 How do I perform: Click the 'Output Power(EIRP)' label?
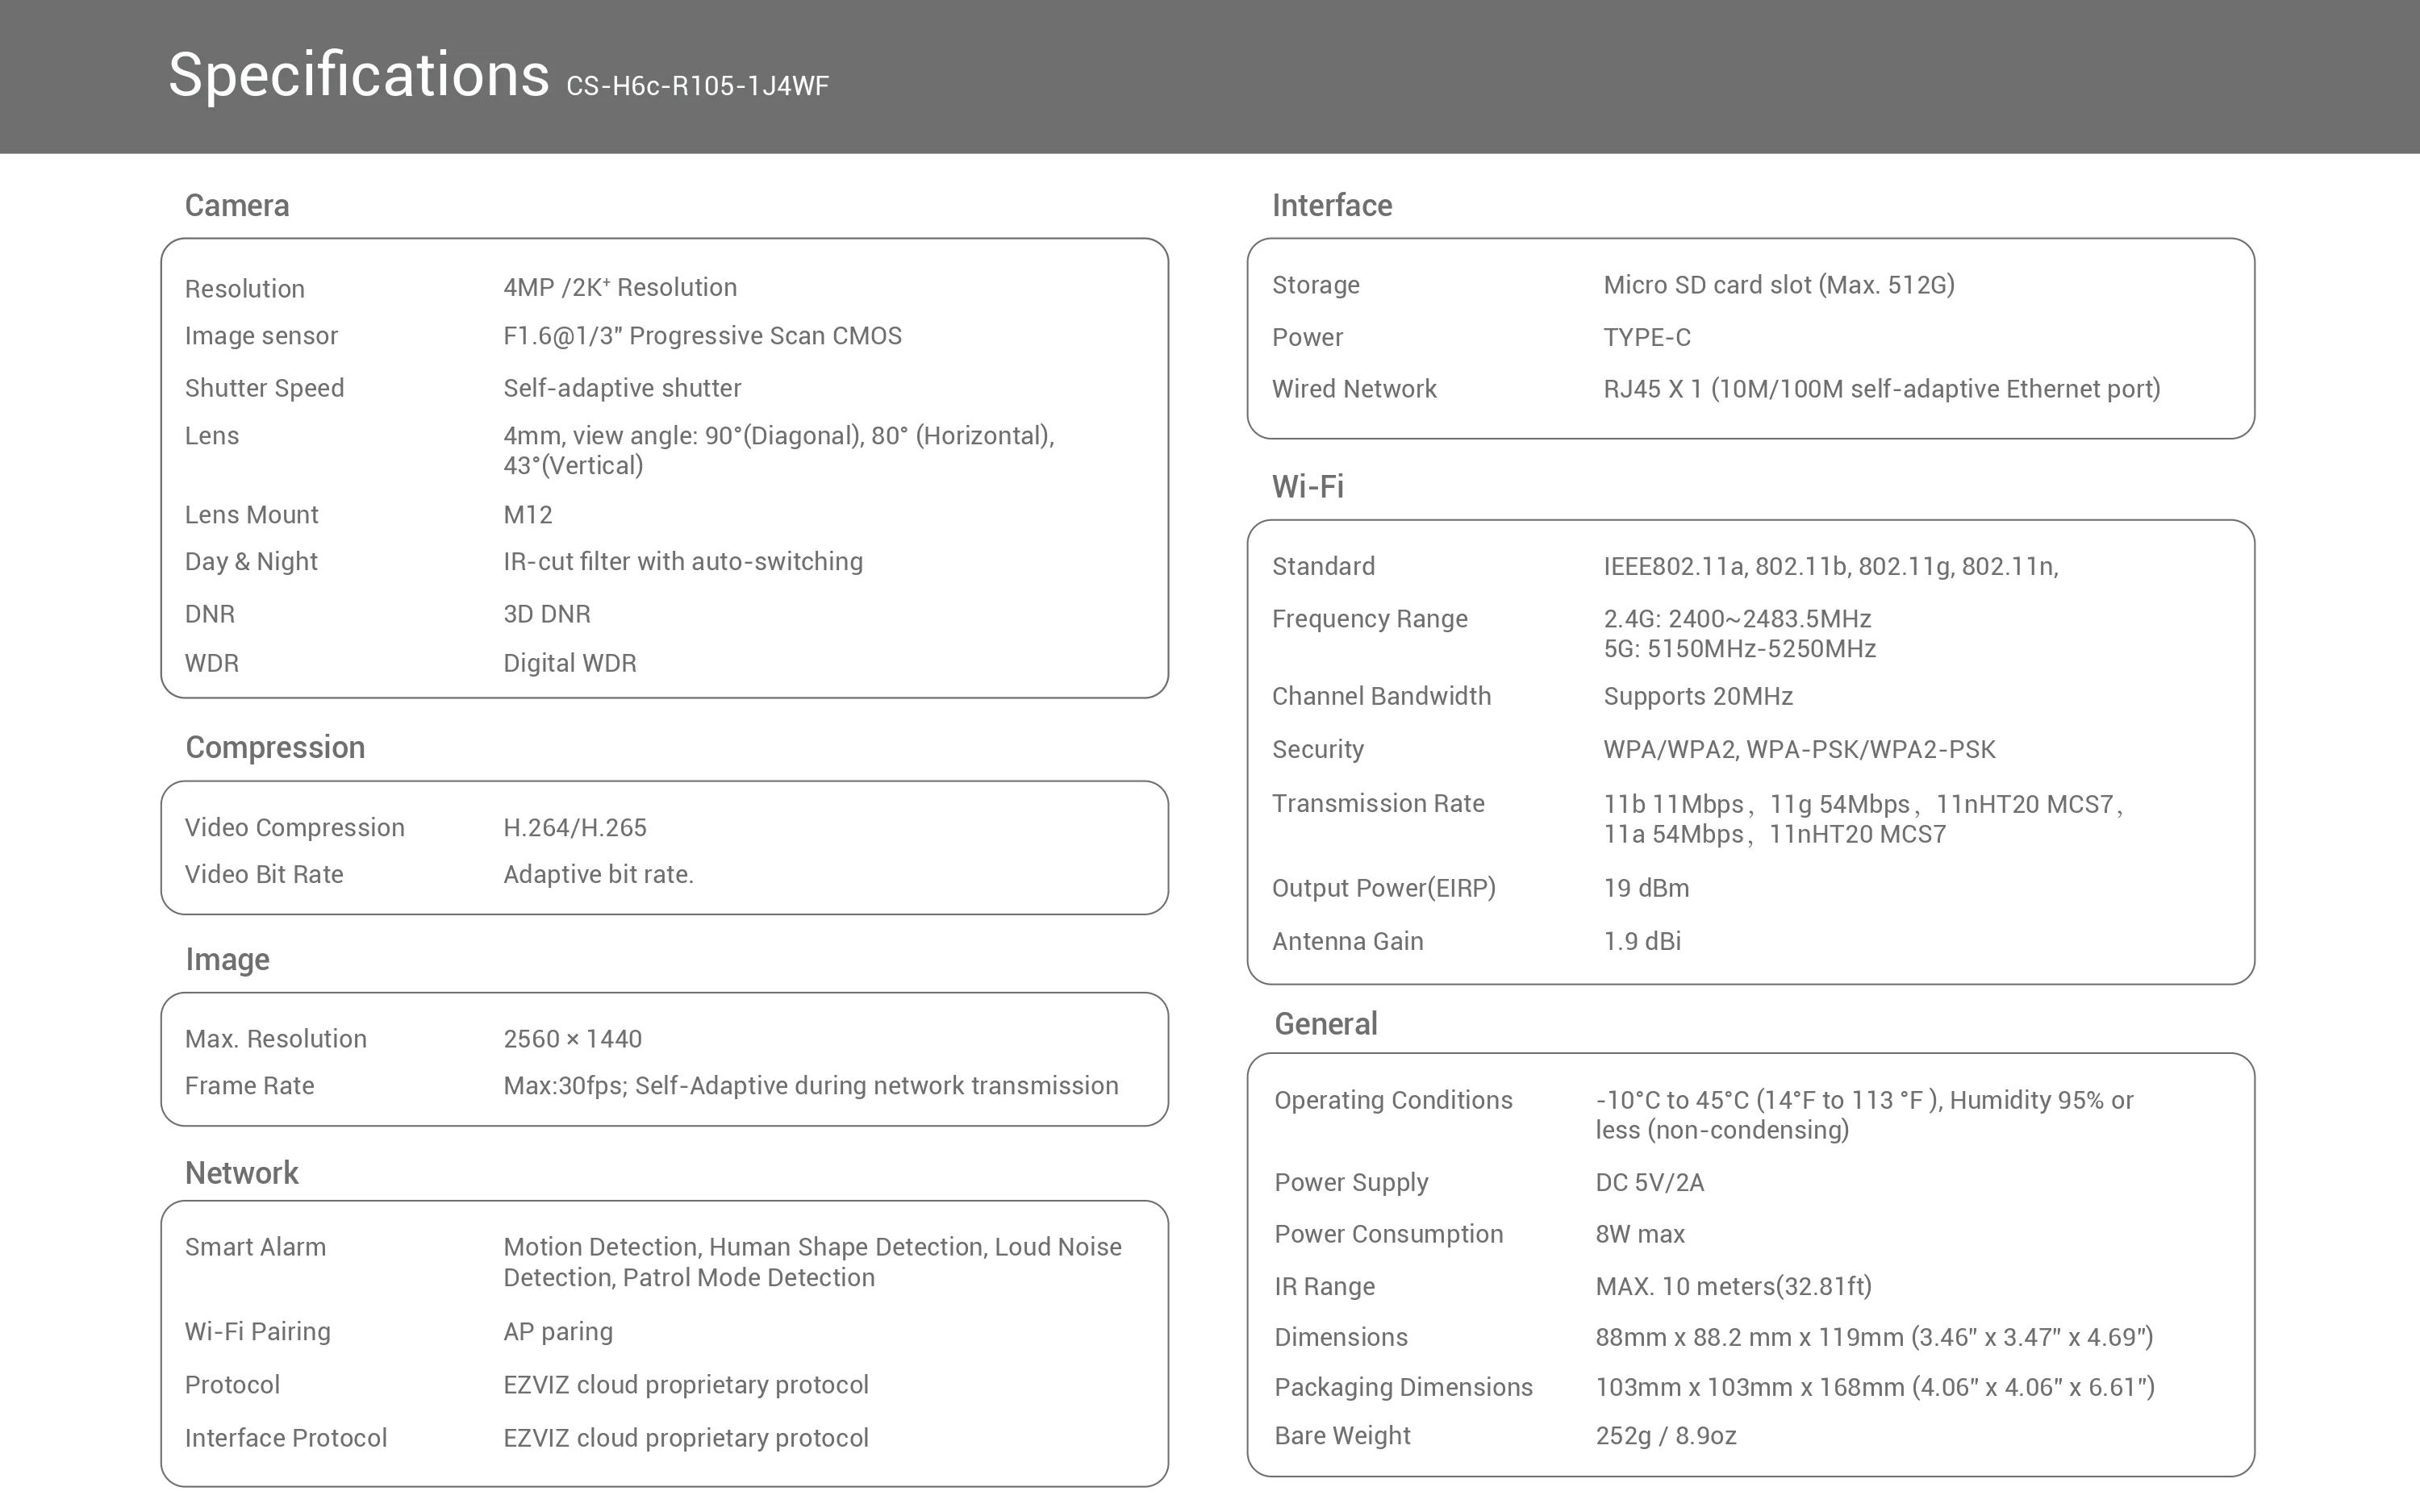pos(1384,888)
